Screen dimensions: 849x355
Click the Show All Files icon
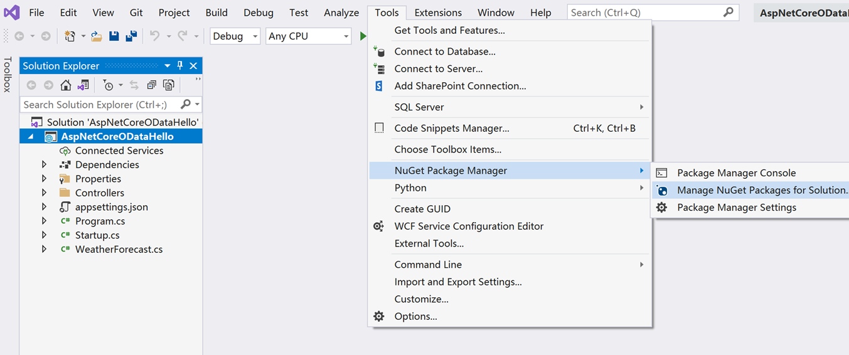pyautogui.click(x=168, y=85)
